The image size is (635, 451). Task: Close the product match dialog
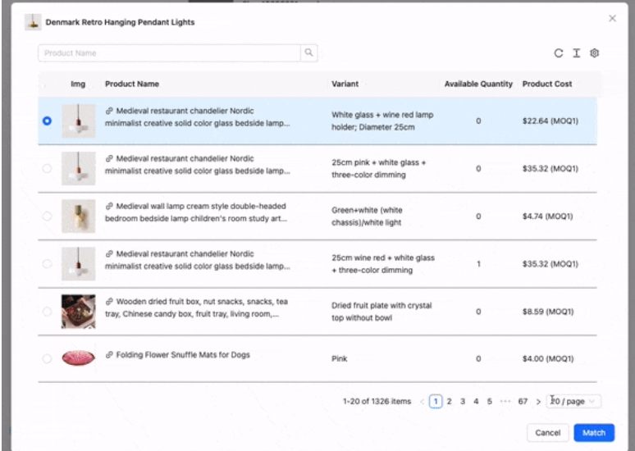click(612, 18)
